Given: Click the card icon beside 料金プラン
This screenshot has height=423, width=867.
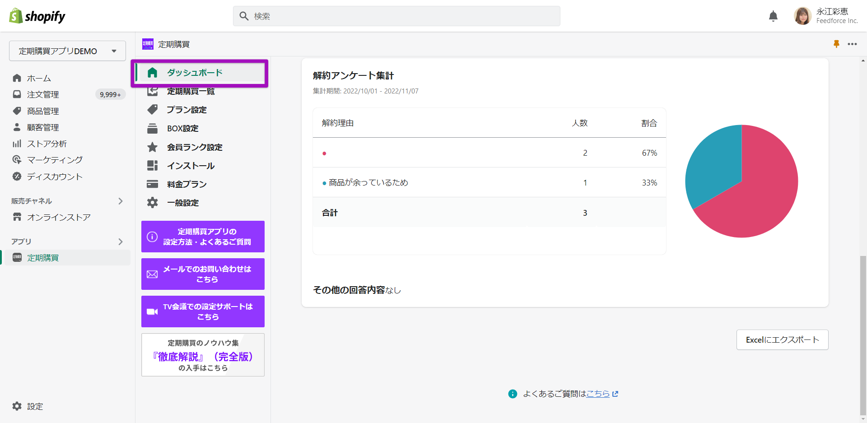Looking at the screenshot, I should click(x=153, y=184).
